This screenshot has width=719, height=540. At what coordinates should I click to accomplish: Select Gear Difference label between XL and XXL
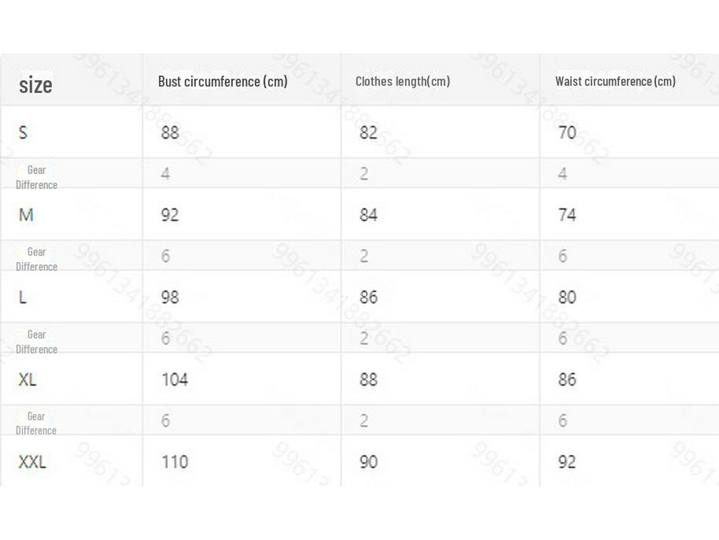37,423
